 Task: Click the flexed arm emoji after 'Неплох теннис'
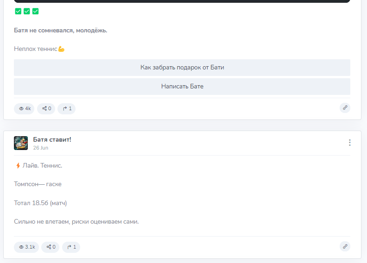click(x=61, y=49)
